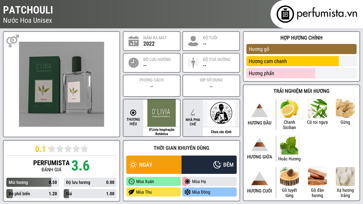The image size is (363, 204).
Task: Click the person icon beside Độ tuổi
Action: pyautogui.click(x=193, y=41)
